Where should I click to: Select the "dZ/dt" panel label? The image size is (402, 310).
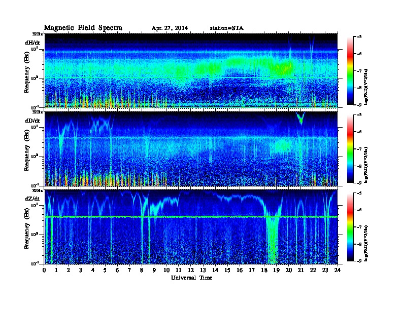coord(32,199)
